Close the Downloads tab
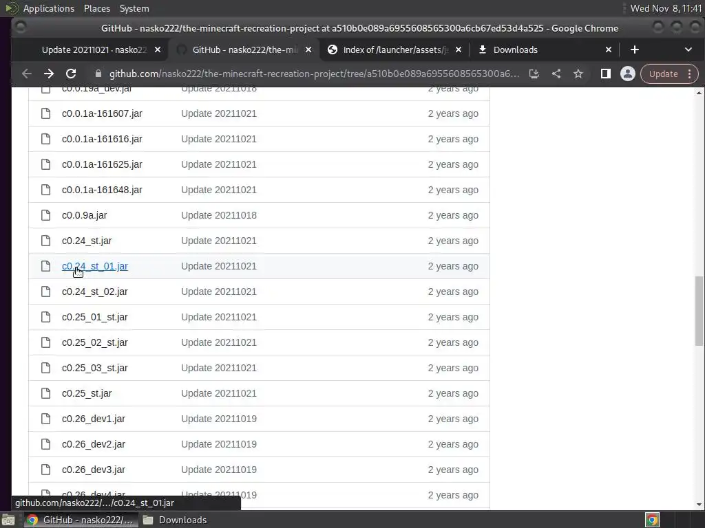The width and height of the screenshot is (705, 528). pyautogui.click(x=609, y=49)
